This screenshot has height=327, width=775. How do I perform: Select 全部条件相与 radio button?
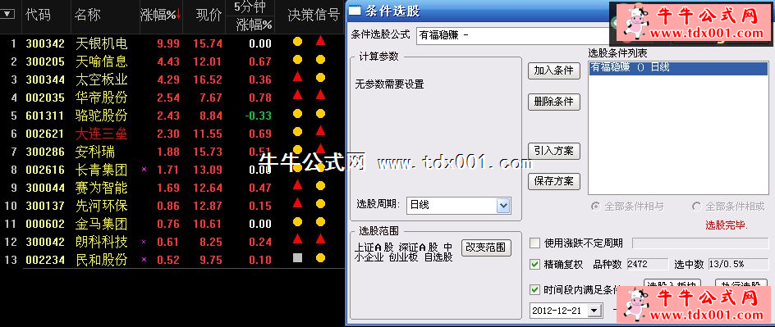(x=596, y=207)
